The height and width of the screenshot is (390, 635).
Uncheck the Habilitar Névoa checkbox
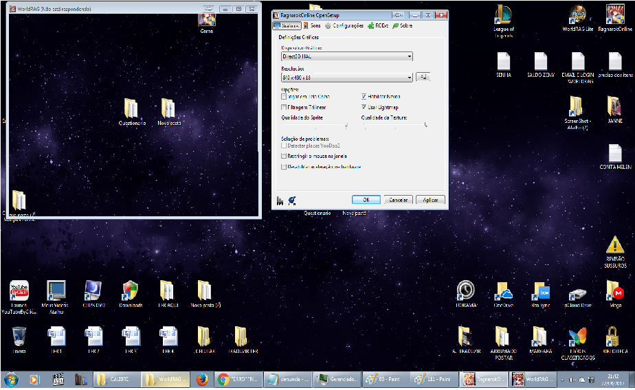coord(364,97)
